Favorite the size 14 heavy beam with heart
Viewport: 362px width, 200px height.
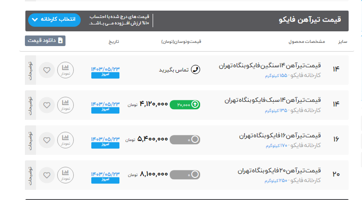[47, 71]
